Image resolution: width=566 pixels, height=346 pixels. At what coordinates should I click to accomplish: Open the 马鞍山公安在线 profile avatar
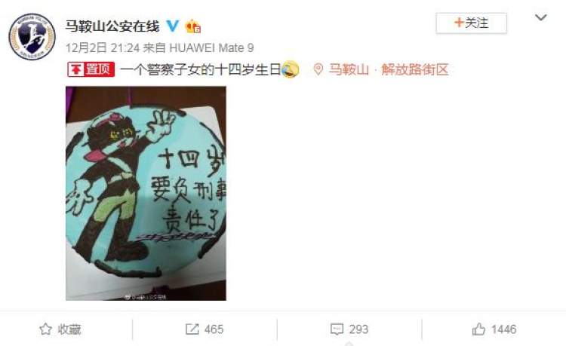pyautogui.click(x=32, y=36)
